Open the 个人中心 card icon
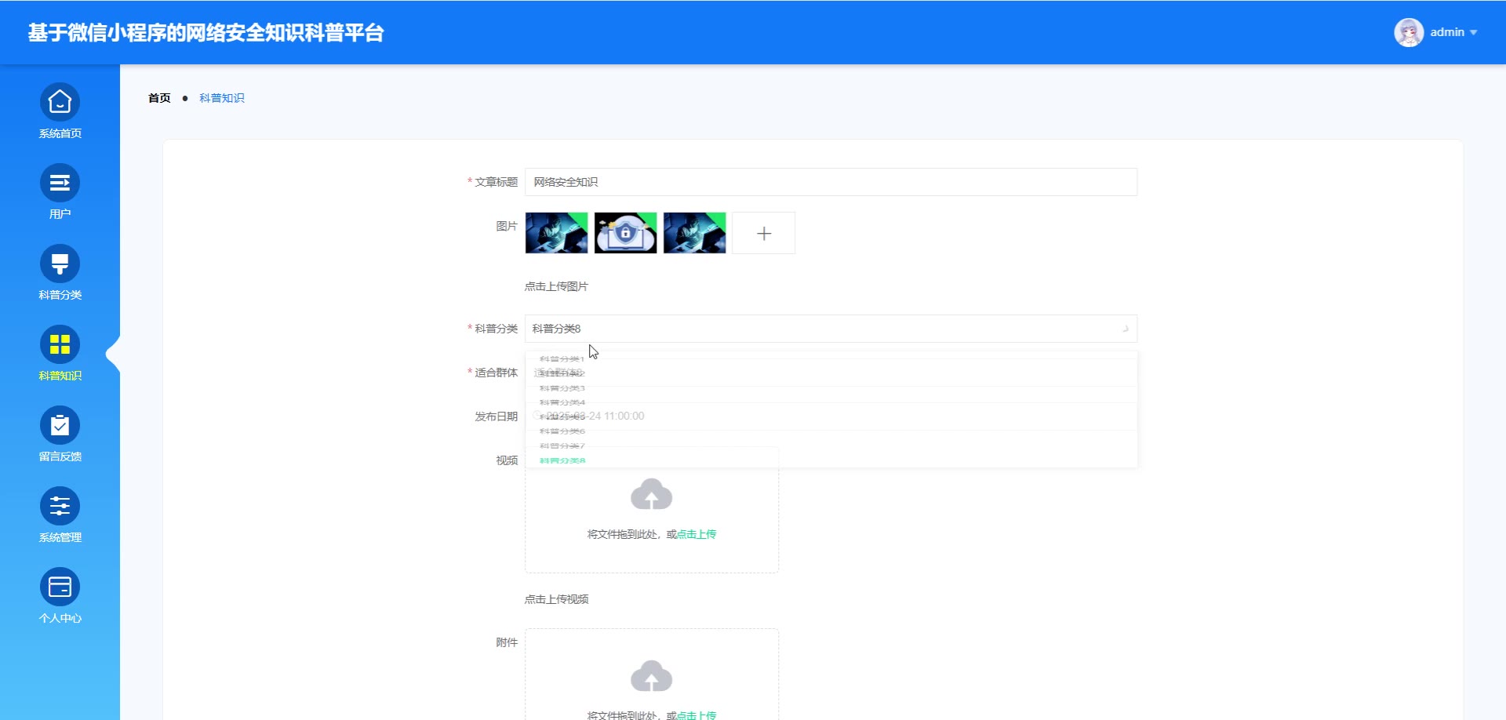Screen dimensions: 1506x720 60,587
